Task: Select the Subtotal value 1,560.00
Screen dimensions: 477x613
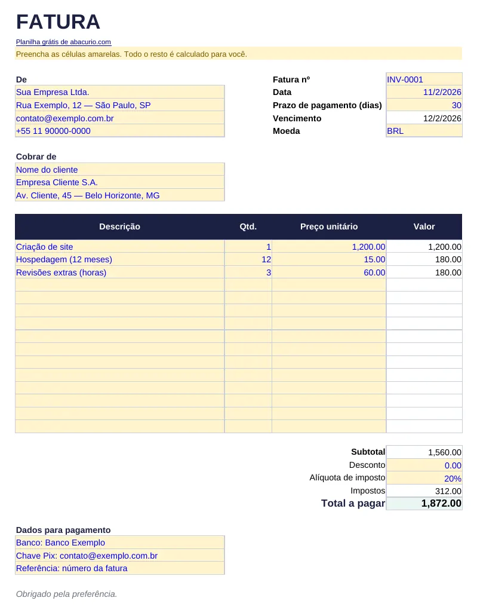Action: tap(424, 452)
